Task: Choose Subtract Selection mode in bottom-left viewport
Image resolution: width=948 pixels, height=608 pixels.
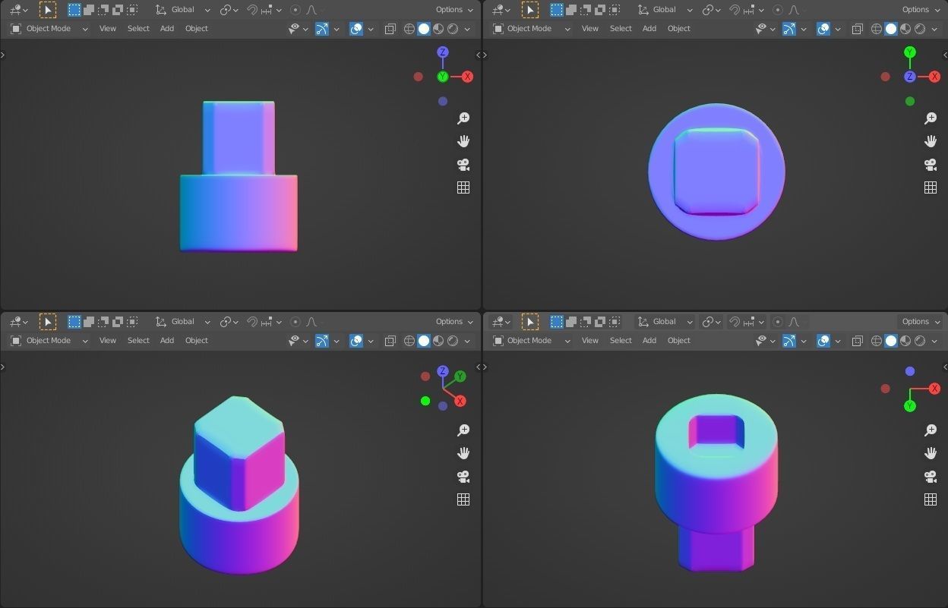Action: tap(103, 322)
